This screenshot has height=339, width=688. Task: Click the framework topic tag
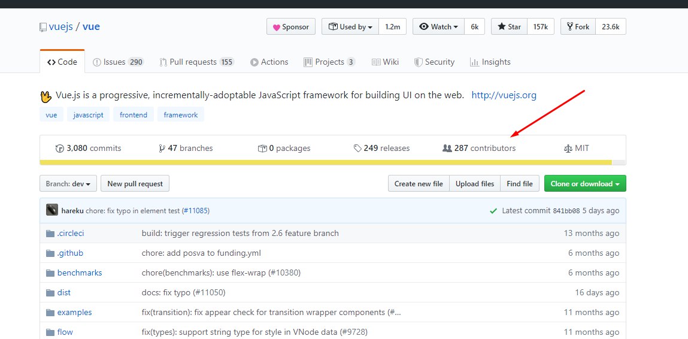[181, 114]
